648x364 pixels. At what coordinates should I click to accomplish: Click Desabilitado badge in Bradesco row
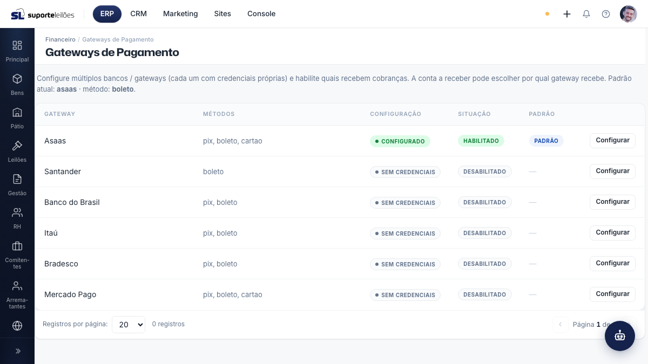click(x=484, y=264)
